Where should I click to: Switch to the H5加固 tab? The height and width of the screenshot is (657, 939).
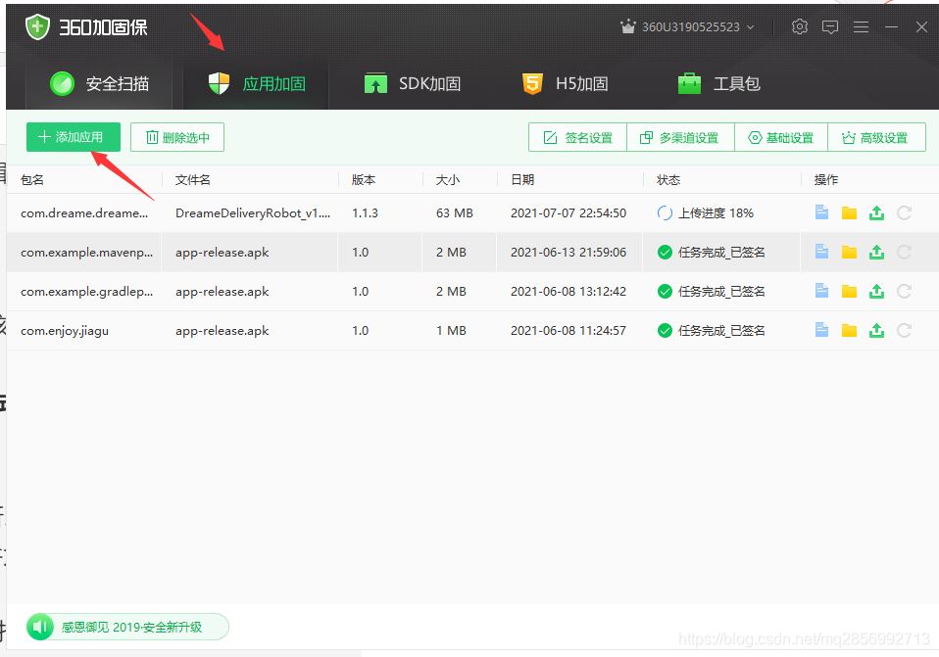click(565, 84)
